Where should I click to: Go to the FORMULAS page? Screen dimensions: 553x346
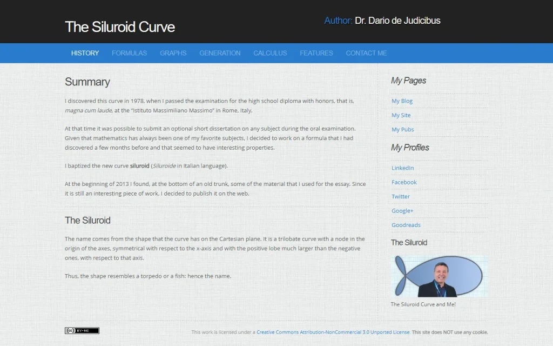130,54
